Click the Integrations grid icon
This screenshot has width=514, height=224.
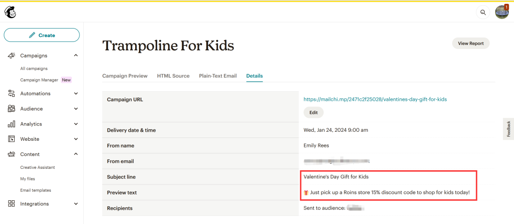click(x=12, y=204)
